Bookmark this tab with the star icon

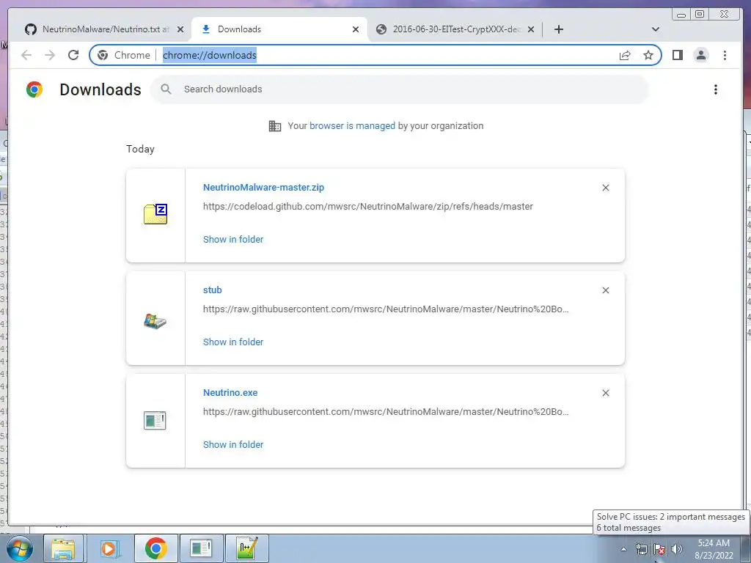tap(648, 55)
